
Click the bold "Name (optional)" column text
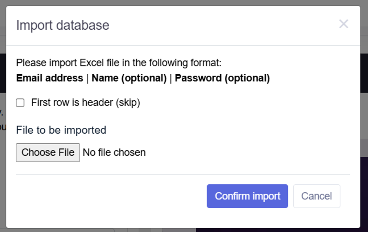pos(129,78)
